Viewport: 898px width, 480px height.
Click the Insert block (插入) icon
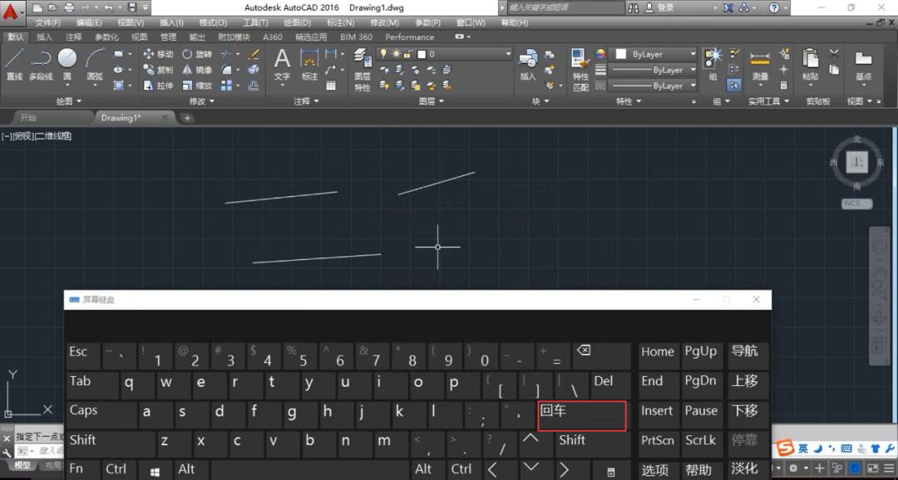coord(528,63)
